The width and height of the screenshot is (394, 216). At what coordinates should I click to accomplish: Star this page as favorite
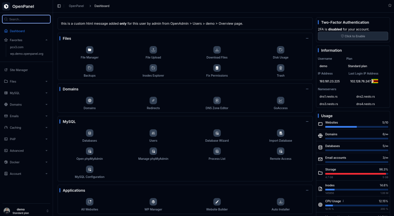390,6
